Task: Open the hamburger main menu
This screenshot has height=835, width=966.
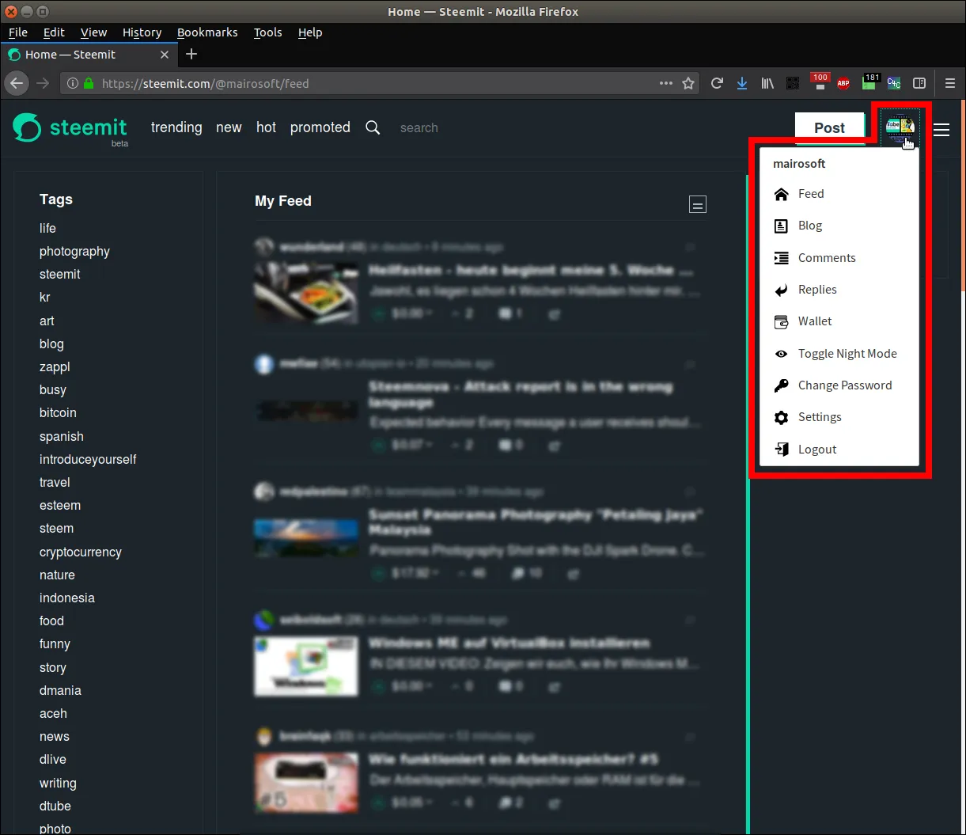Action: 941,129
